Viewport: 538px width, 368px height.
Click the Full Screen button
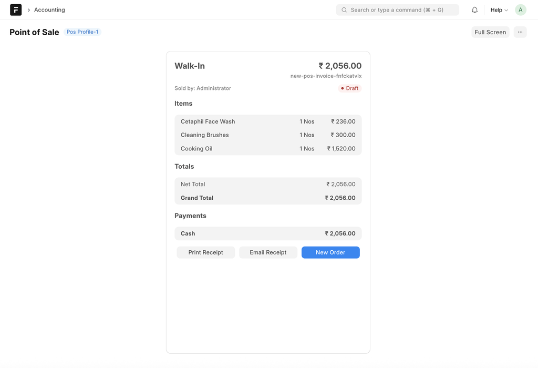(490, 32)
